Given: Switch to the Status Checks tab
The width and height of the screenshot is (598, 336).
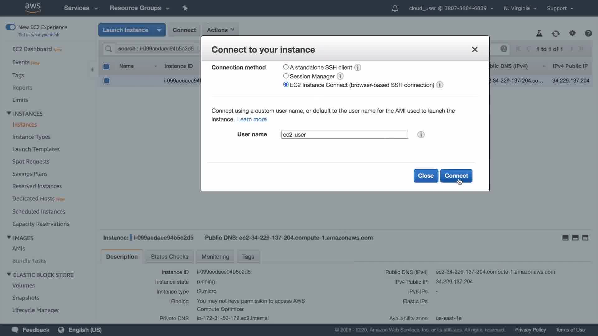Looking at the screenshot, I should pyautogui.click(x=169, y=257).
